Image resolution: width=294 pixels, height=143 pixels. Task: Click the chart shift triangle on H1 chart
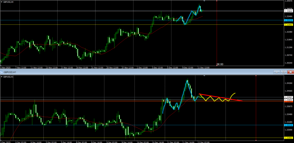click(x=204, y=76)
